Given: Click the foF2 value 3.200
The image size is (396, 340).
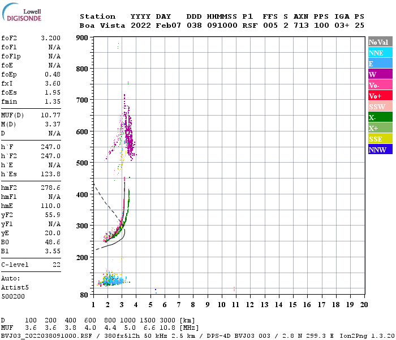Looking at the screenshot, I should pos(50,38).
